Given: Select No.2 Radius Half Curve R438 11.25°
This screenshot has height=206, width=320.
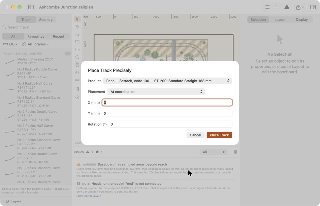Looking at the screenshot, I should (x=36, y=130).
